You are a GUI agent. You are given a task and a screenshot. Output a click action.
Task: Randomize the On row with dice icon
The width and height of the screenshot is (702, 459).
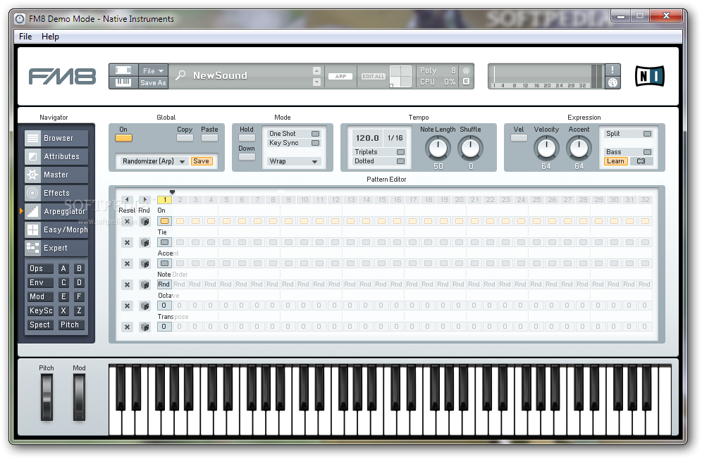pyautogui.click(x=144, y=222)
